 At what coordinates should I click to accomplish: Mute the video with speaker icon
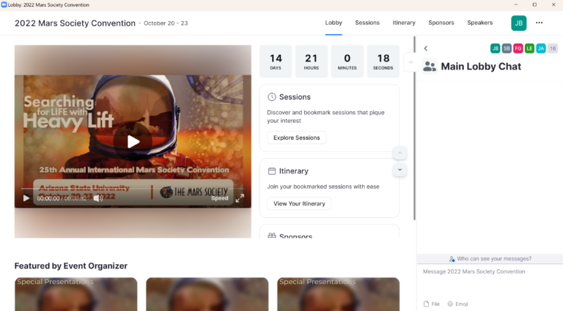(x=97, y=198)
